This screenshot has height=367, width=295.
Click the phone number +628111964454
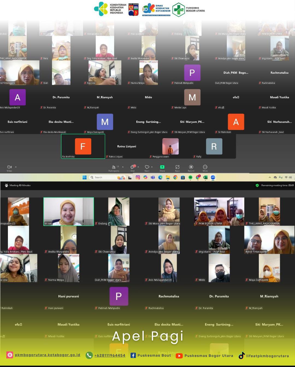(x=110, y=355)
